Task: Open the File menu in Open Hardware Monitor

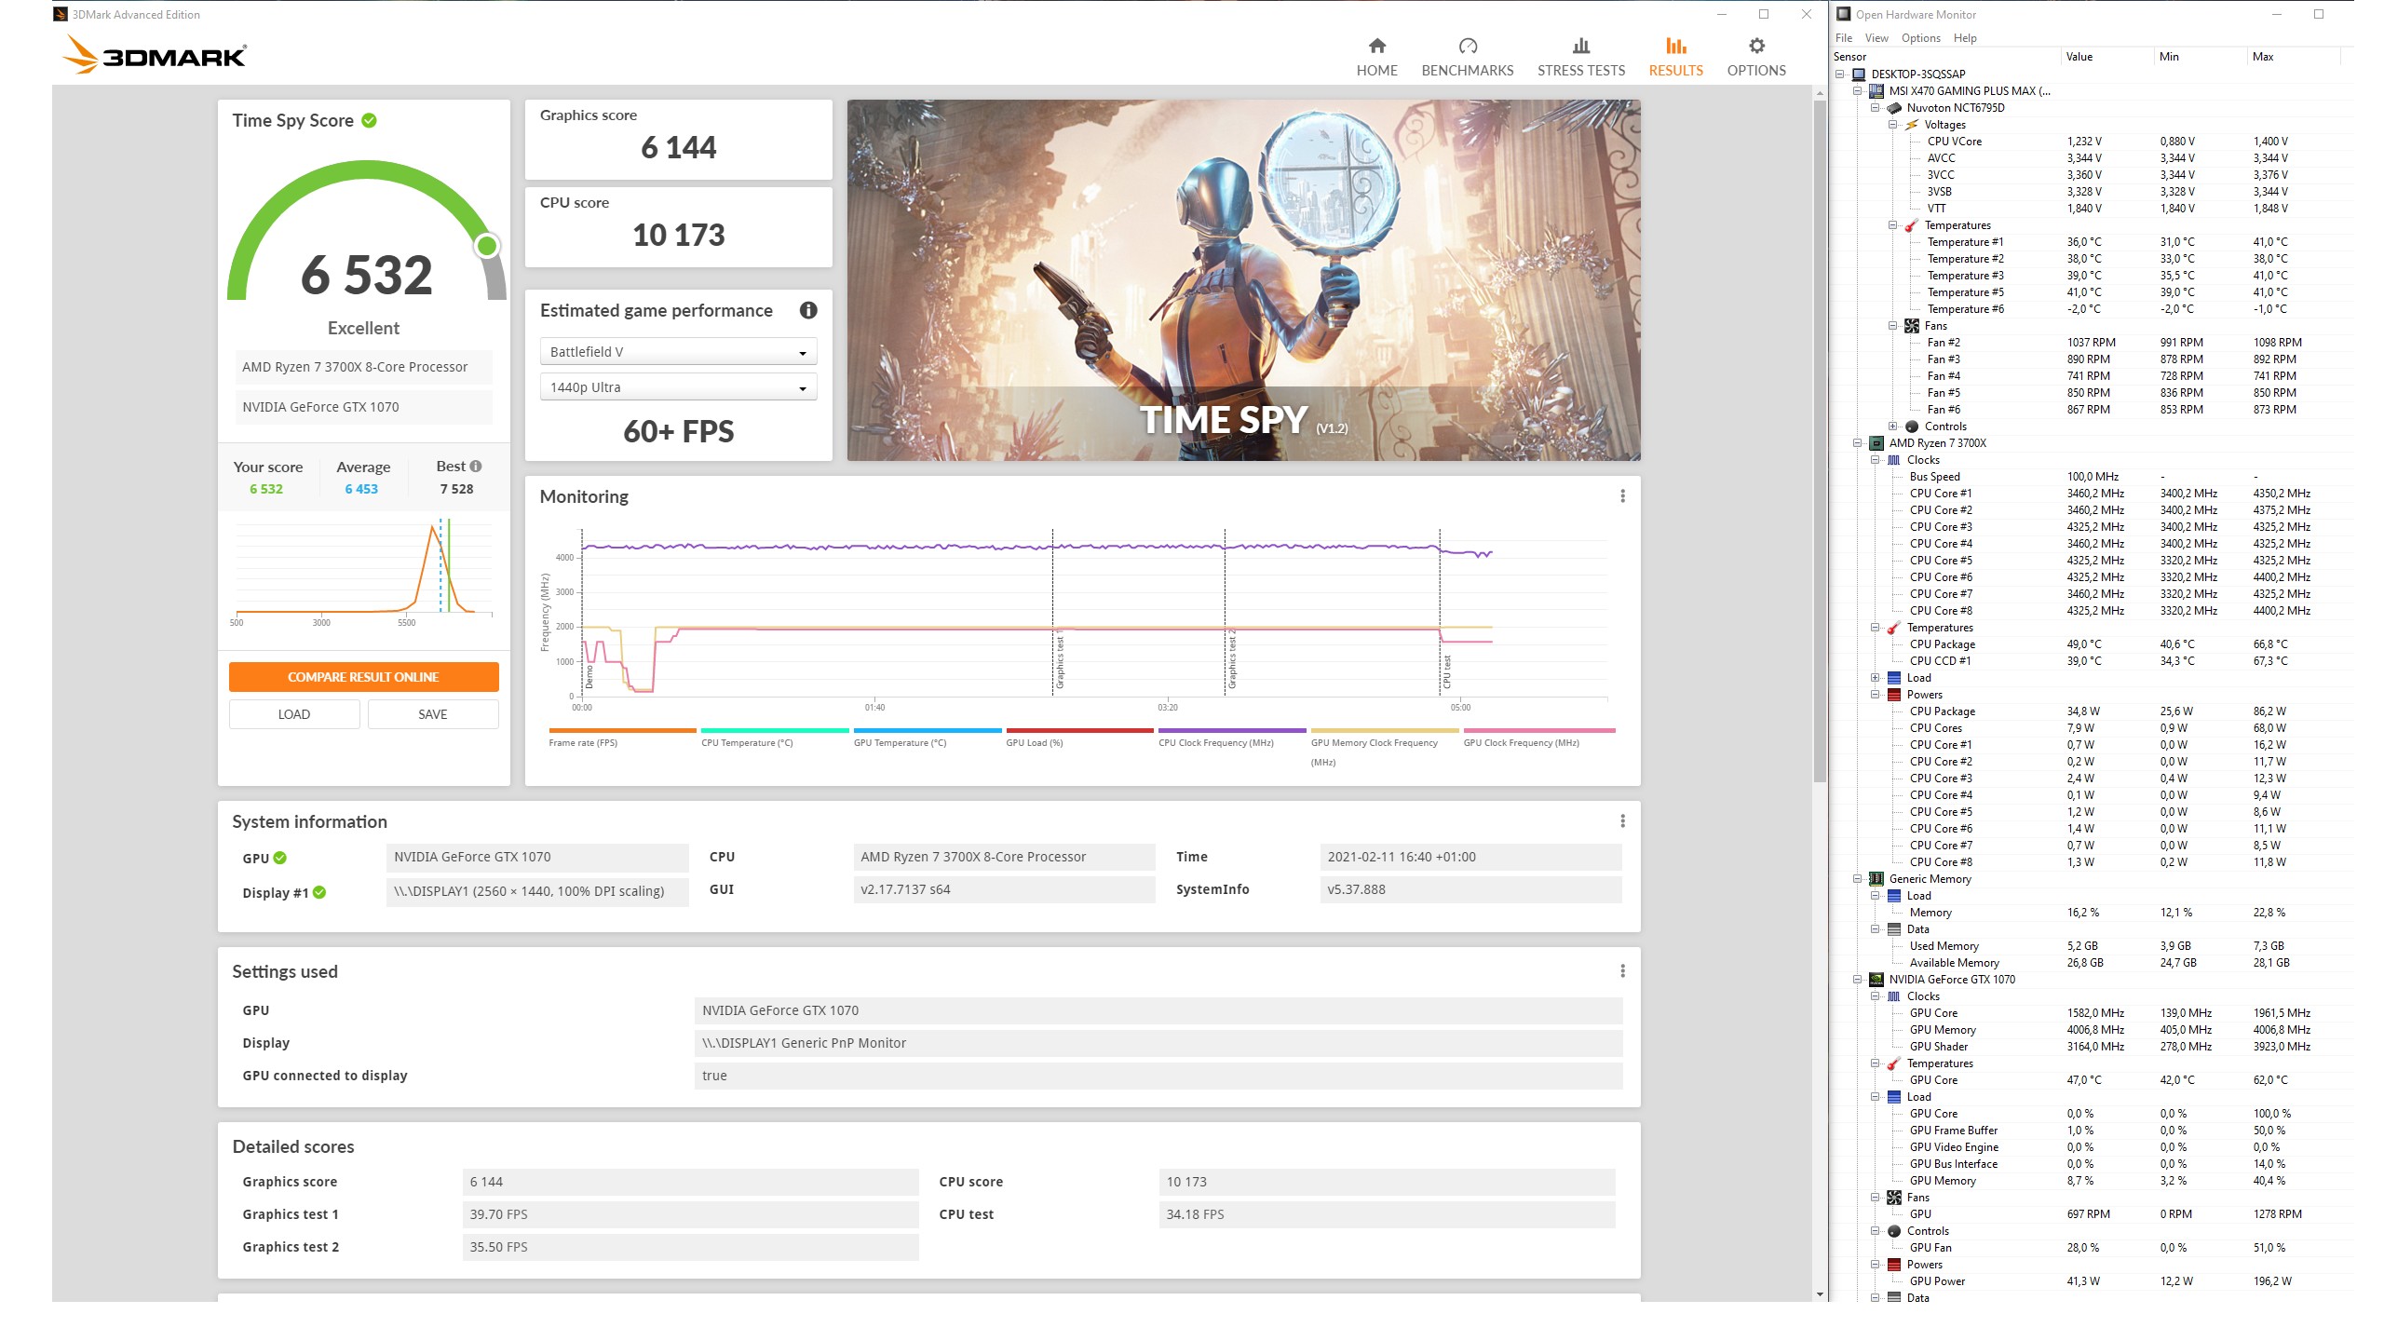Action: click(1843, 37)
